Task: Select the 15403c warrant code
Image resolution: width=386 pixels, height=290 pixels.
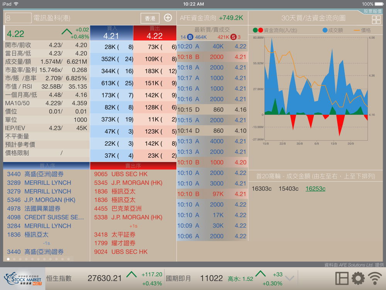Action: click(288, 189)
